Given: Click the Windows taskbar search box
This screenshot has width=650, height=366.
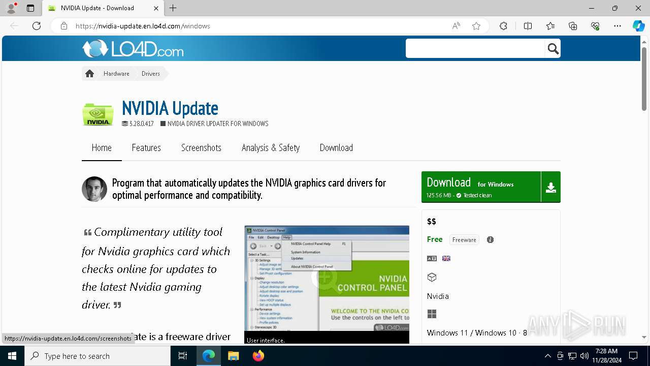Looking at the screenshot, I should tap(97, 356).
